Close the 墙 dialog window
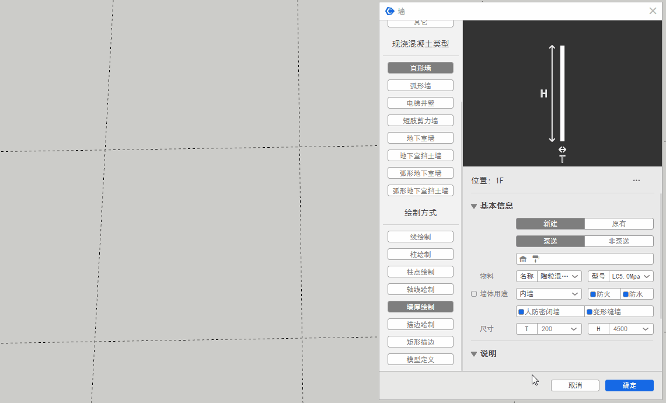666x403 pixels. 653,11
